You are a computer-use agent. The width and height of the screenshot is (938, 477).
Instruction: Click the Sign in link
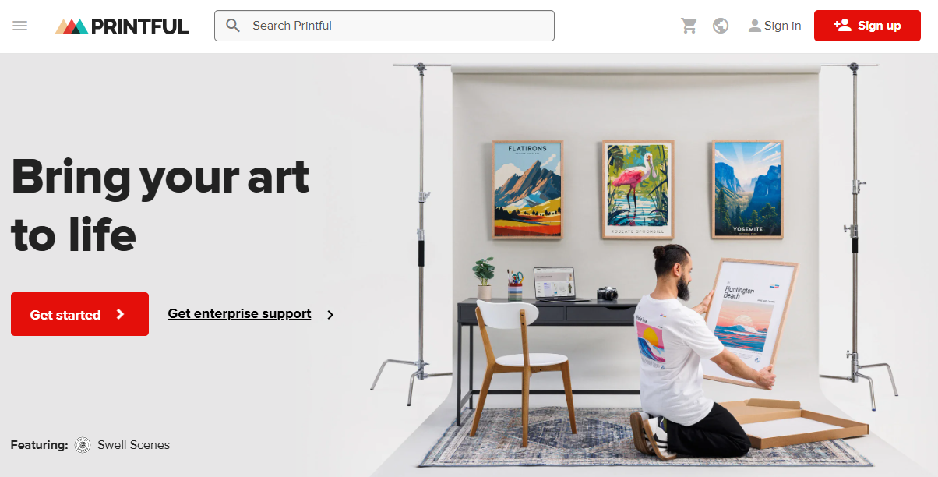(782, 26)
